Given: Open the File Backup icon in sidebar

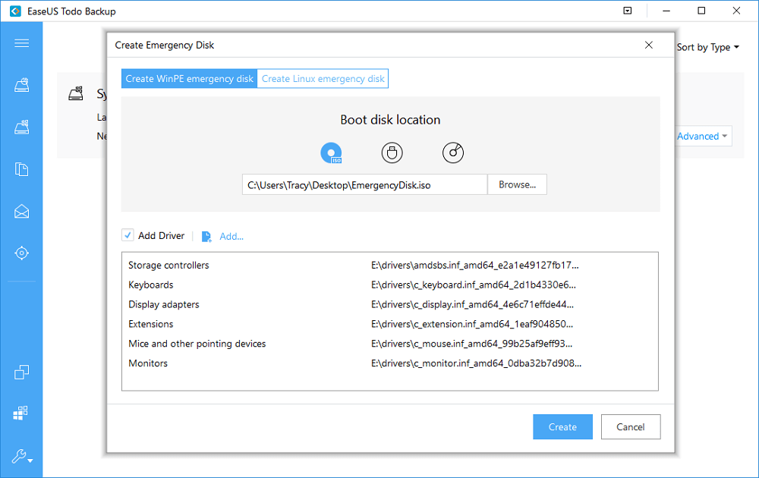Looking at the screenshot, I should tap(22, 171).
